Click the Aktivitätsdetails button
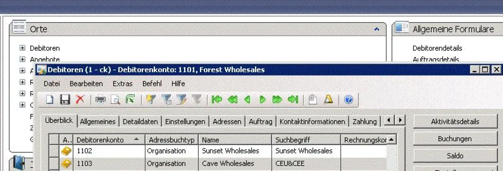The height and width of the screenshot is (171, 503). tap(455, 122)
